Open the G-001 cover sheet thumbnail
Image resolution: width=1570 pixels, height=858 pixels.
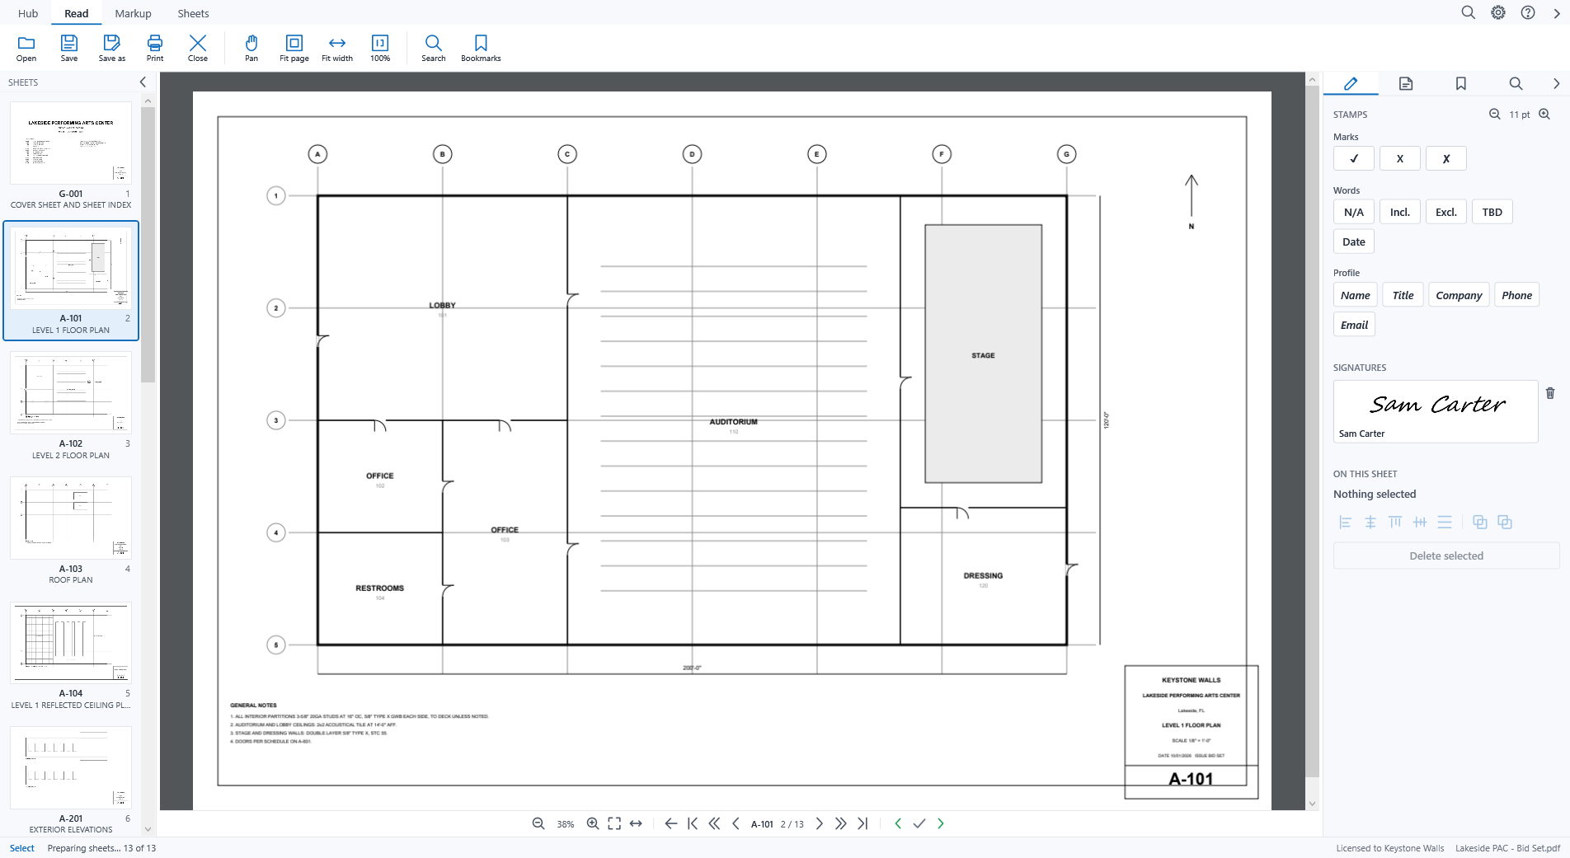click(x=71, y=155)
